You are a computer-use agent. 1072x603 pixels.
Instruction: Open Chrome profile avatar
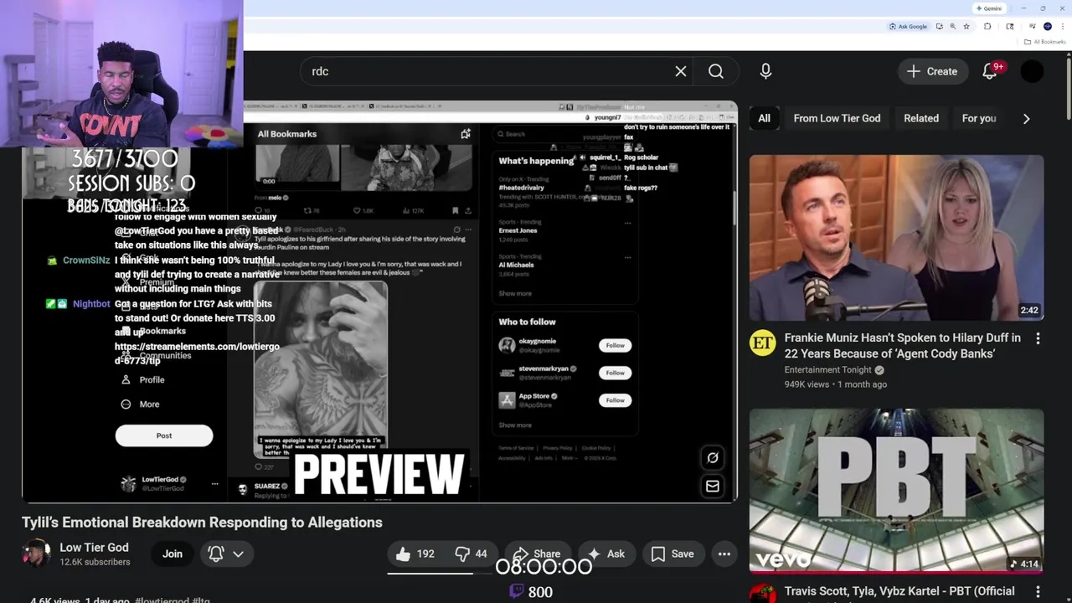click(x=1048, y=27)
